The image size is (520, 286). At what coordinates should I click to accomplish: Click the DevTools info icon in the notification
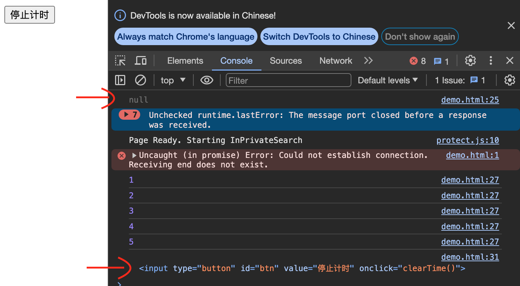(120, 16)
